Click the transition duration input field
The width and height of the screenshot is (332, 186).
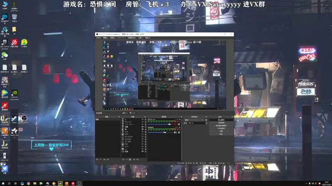click(x=196, y=123)
